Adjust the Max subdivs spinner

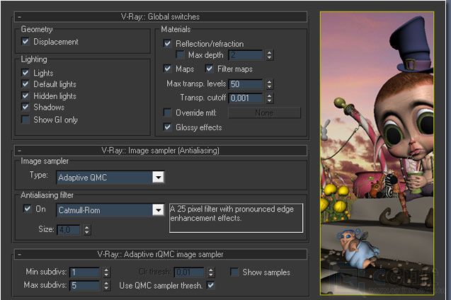coord(106,285)
